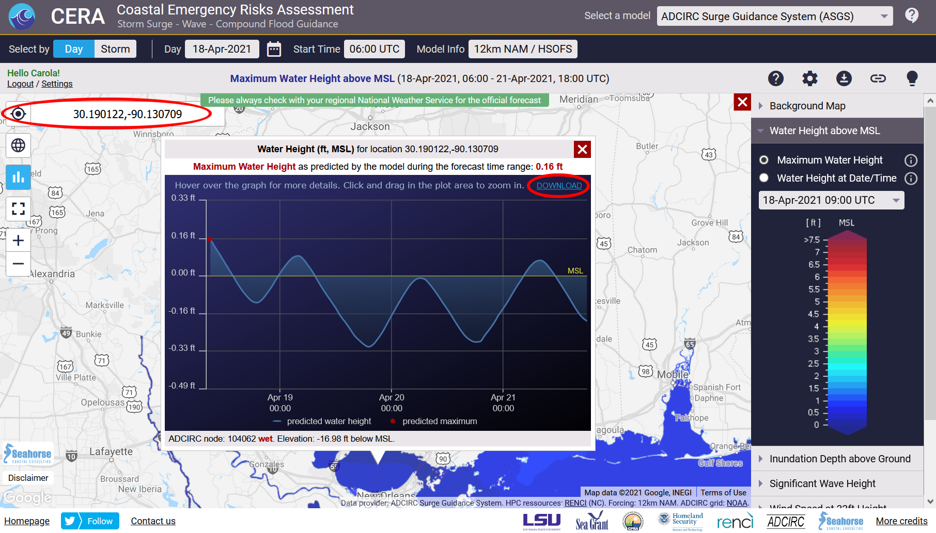Select the Maximum Water Height radio button
Viewport: 936px width, 533px height.
pyautogui.click(x=763, y=160)
